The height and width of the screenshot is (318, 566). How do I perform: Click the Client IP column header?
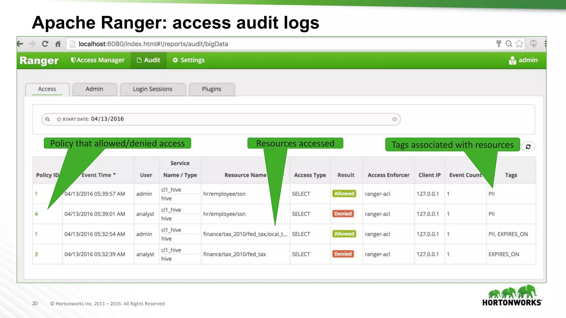(429, 175)
